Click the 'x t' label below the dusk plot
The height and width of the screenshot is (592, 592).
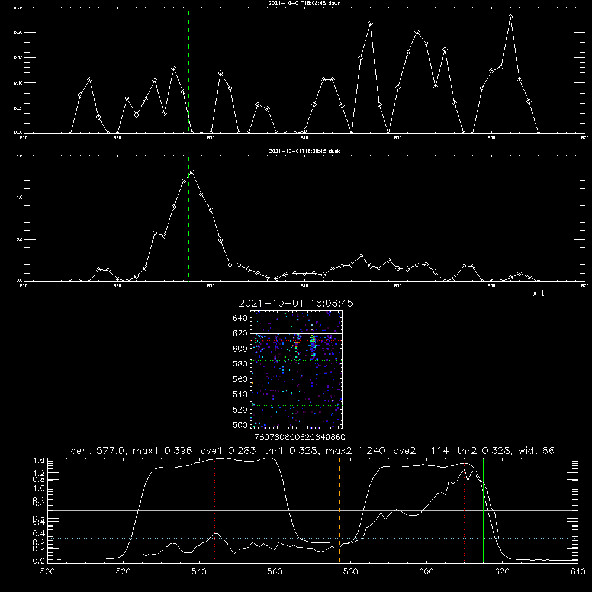[x=538, y=294]
